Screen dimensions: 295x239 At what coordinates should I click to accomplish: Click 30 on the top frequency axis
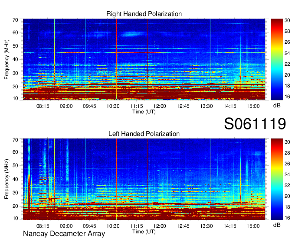click(15, 73)
